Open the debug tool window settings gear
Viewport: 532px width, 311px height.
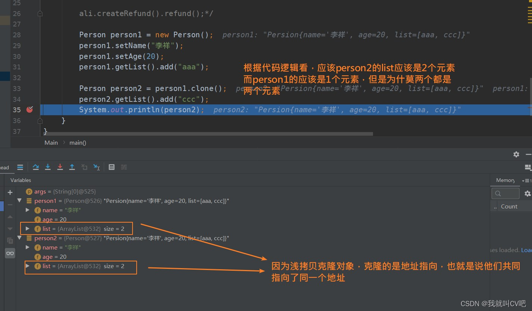point(516,154)
